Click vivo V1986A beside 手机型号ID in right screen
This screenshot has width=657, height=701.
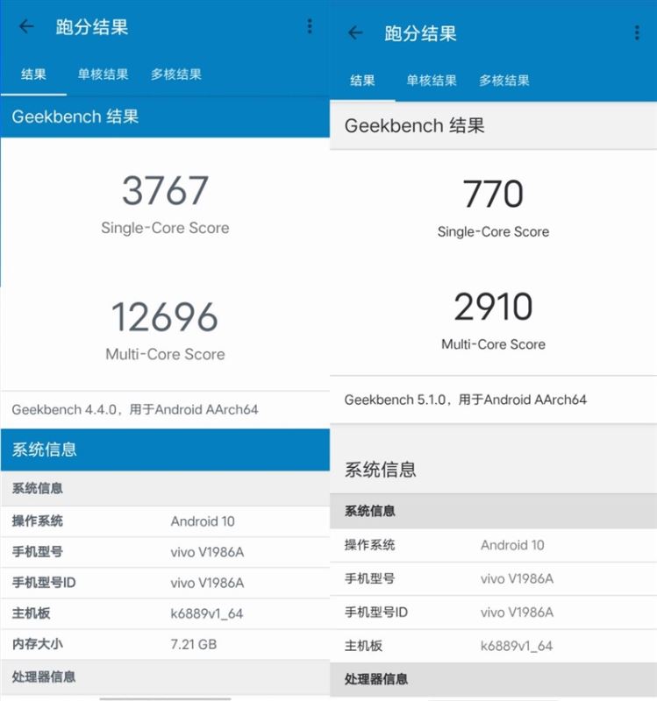517,612
